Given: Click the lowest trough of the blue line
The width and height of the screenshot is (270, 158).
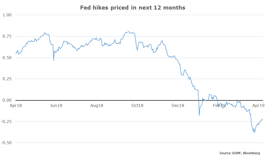Looking at the screenshot, I should [x=254, y=132].
